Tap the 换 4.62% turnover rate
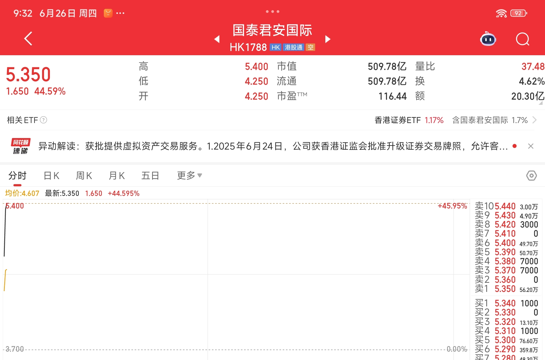 pyautogui.click(x=532, y=81)
